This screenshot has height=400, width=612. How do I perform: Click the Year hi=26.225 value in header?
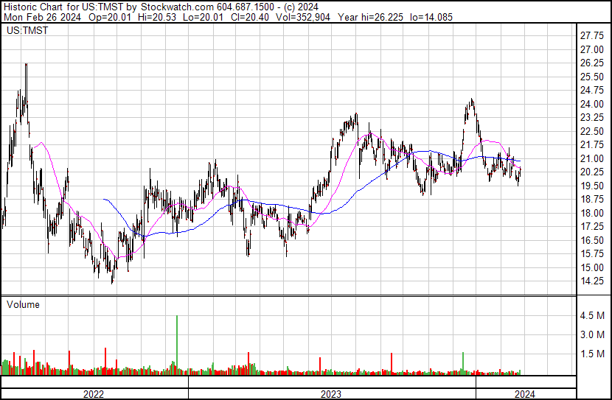[370, 17]
